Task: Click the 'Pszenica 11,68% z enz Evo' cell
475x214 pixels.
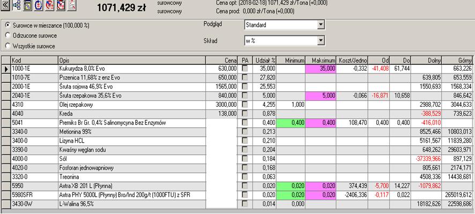Action: [x=132, y=78]
